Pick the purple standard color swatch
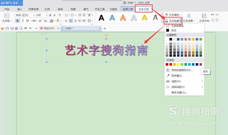The image size is (228, 135). coord(201,65)
